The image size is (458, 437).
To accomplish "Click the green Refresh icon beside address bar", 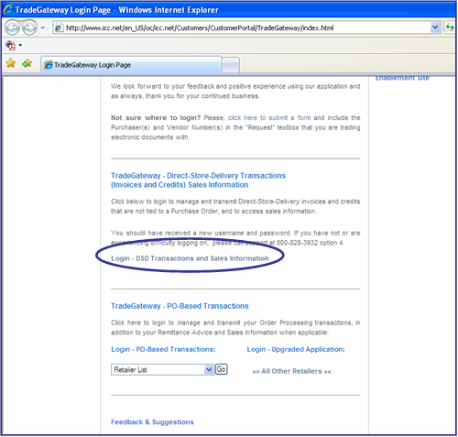I will pos(450,27).
